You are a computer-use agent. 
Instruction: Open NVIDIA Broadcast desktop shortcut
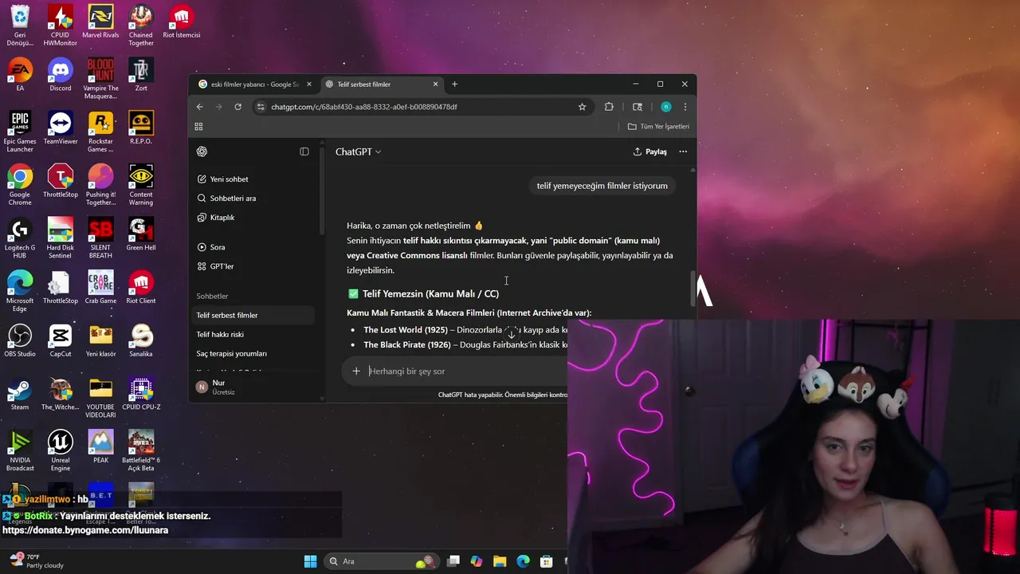pos(20,450)
